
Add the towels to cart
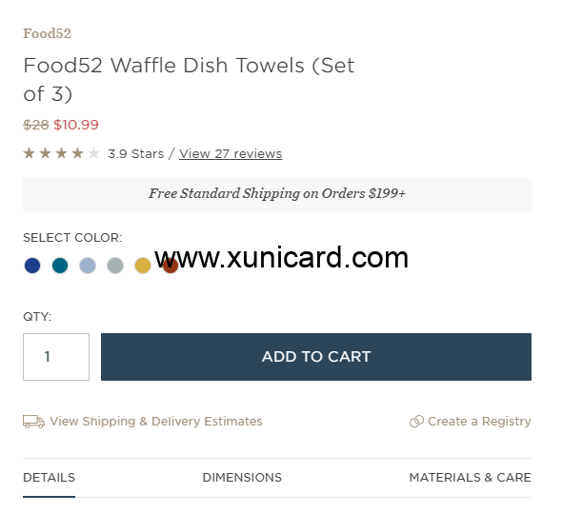[x=316, y=357]
